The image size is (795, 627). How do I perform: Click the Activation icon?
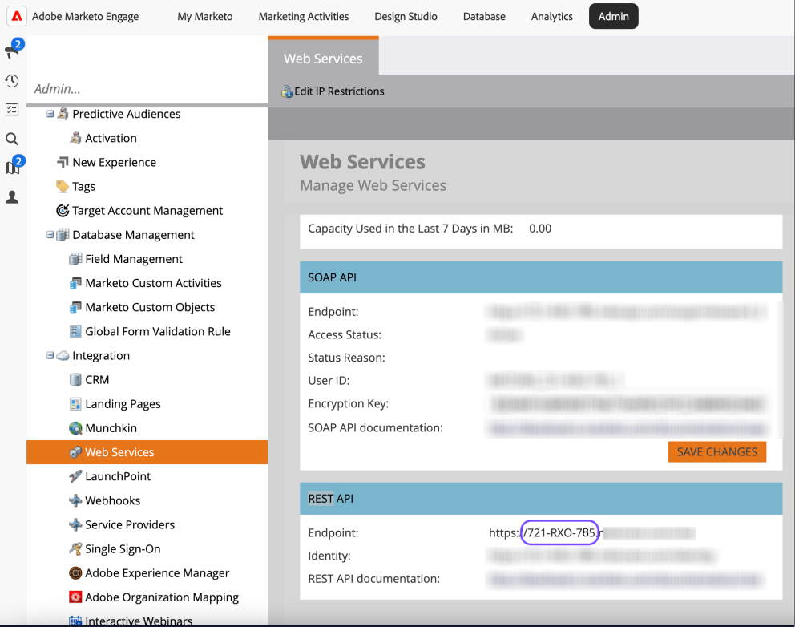click(x=75, y=138)
